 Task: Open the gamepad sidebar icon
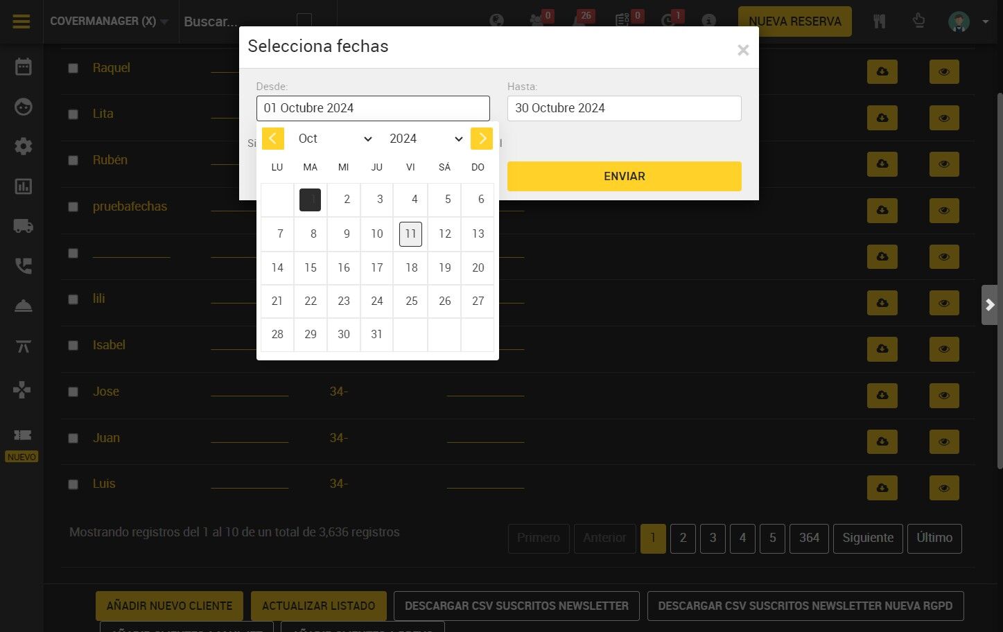pos(22,390)
